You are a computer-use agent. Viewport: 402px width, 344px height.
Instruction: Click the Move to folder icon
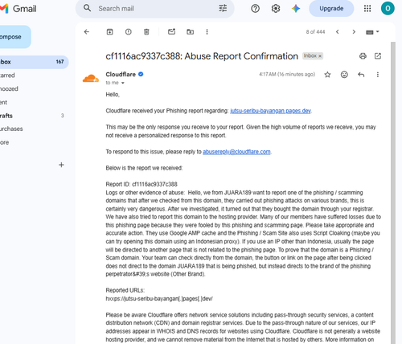click(190, 32)
